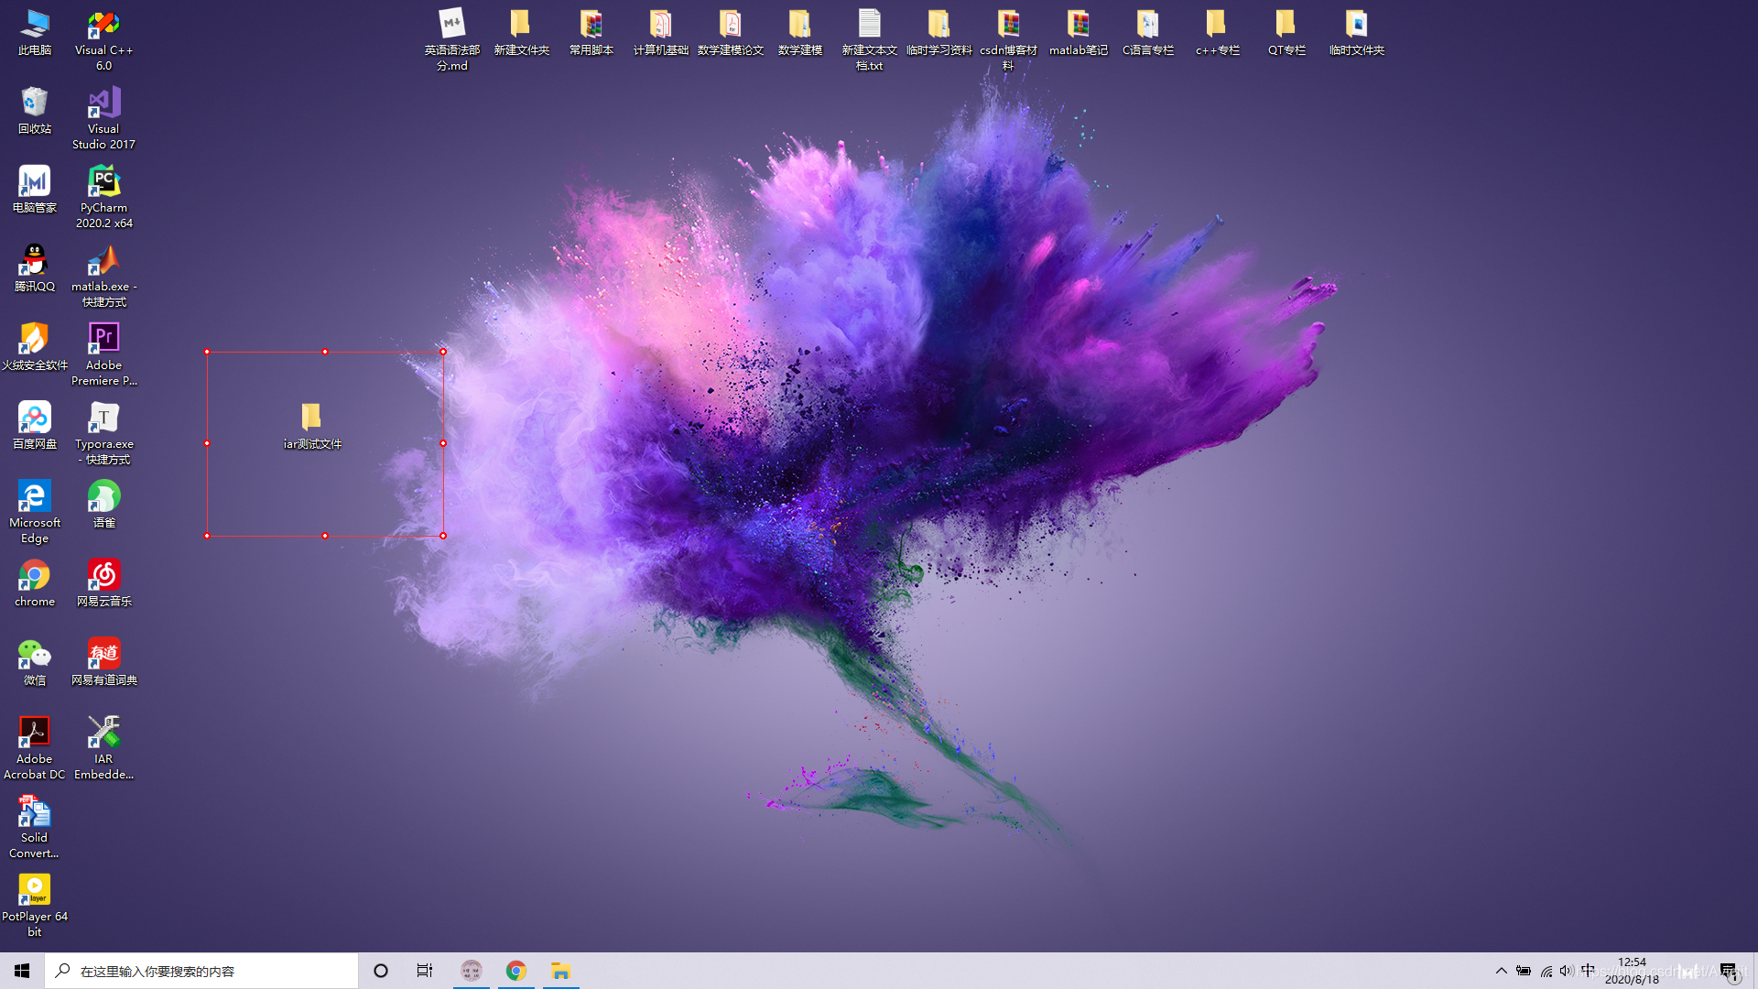This screenshot has width=1758, height=989.
Task: Select the PotPlayer 64 bit shortcut
Action: click(35, 906)
